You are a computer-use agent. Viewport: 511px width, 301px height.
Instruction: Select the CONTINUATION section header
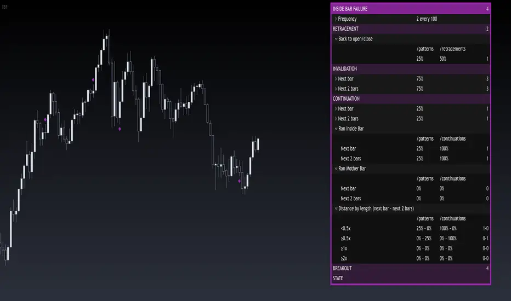(x=411, y=99)
